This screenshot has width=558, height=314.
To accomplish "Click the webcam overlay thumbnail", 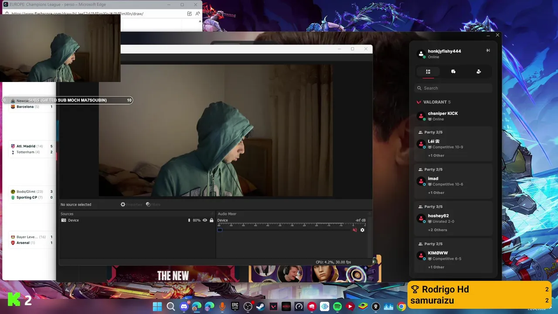I will [60, 48].
